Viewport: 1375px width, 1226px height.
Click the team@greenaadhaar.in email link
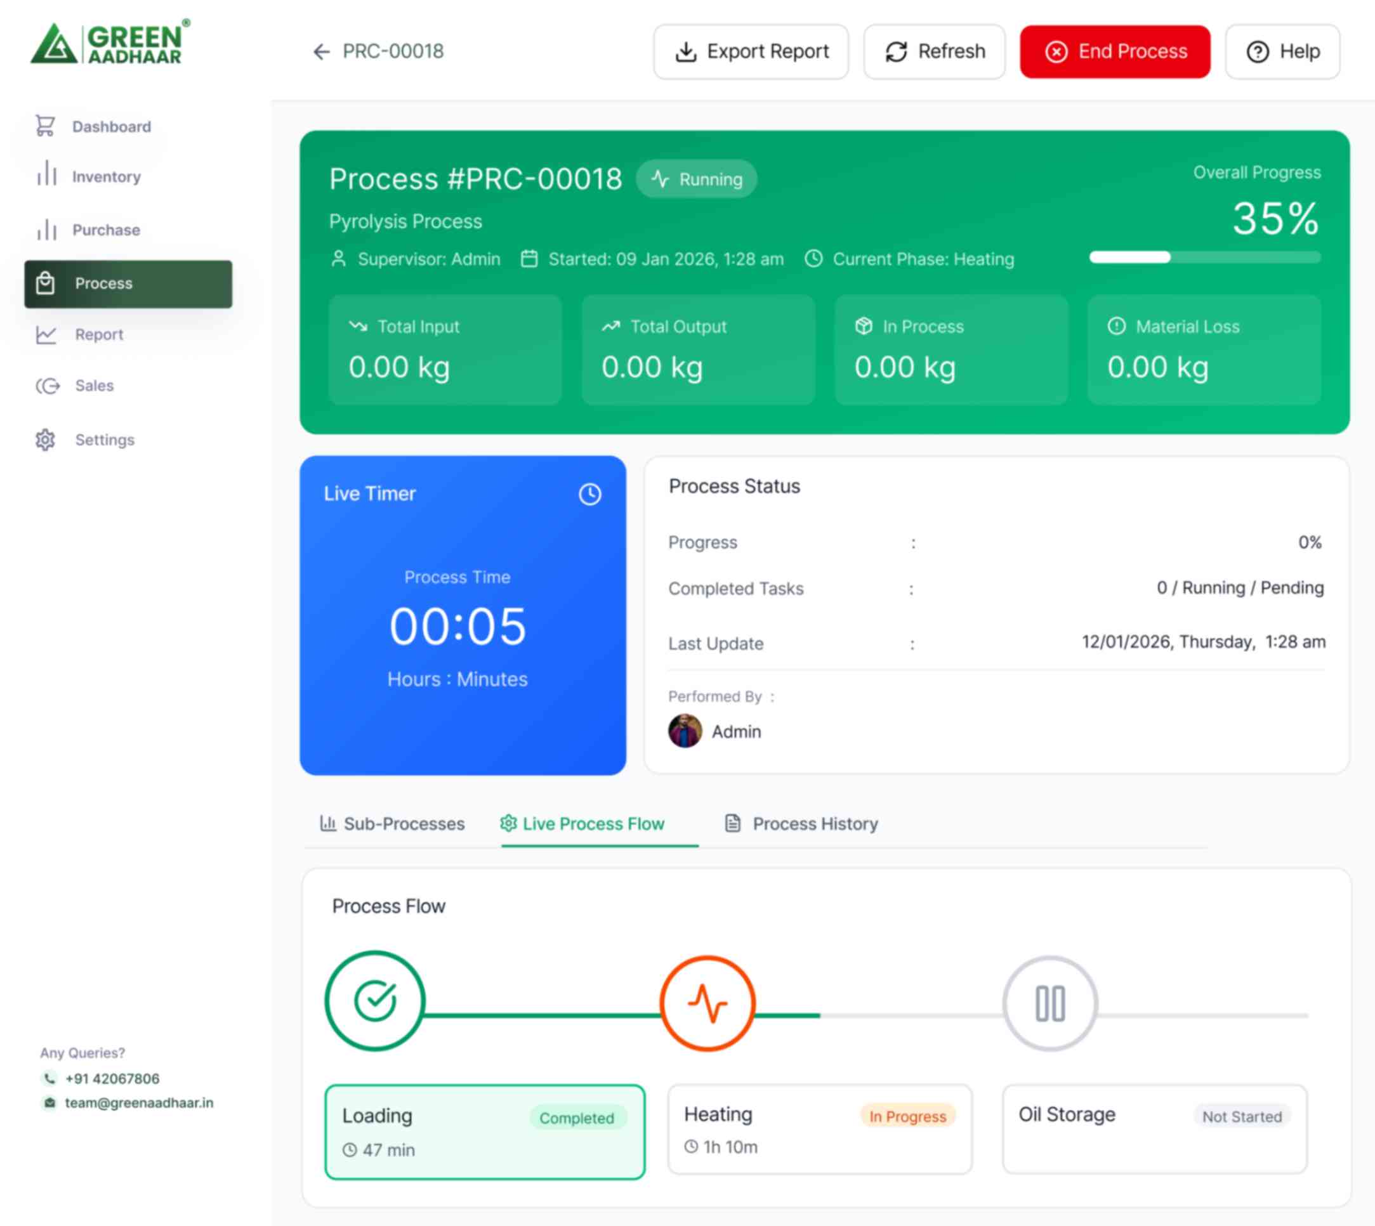pos(139,1103)
